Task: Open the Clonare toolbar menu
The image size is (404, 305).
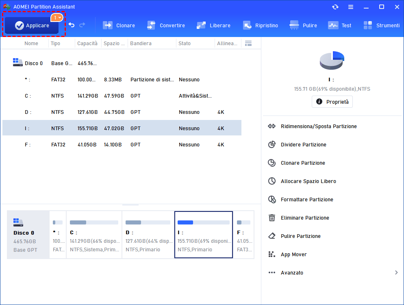Action: pos(119,25)
